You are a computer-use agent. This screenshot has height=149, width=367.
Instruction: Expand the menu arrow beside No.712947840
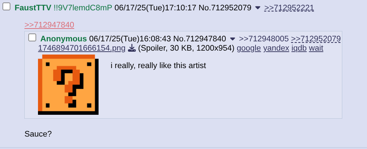(x=232, y=38)
